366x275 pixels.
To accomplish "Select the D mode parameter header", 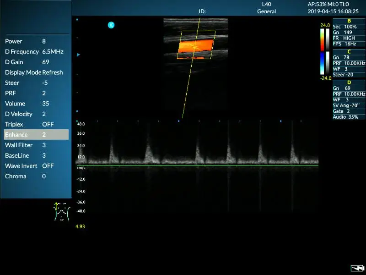I will click(349, 82).
